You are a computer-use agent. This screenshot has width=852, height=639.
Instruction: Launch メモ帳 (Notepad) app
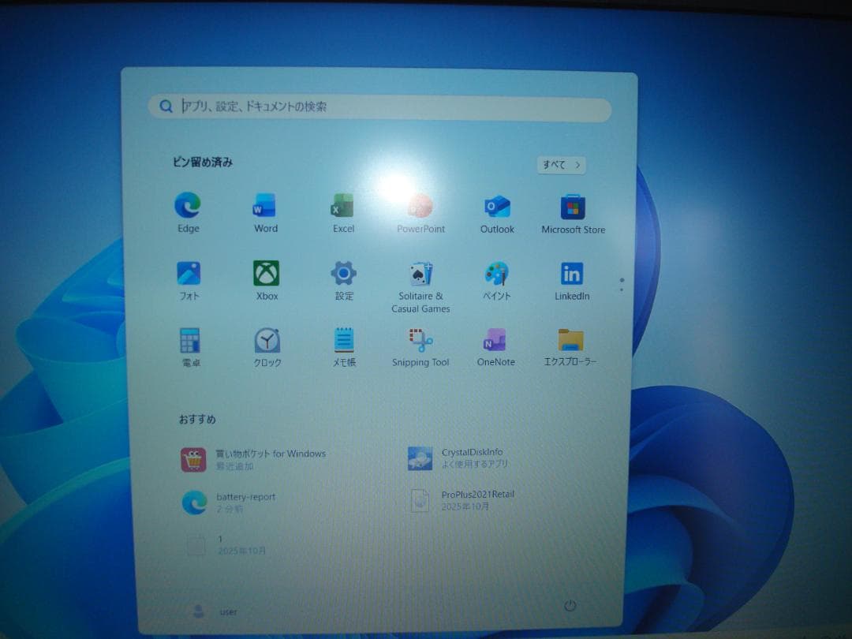[x=344, y=347]
